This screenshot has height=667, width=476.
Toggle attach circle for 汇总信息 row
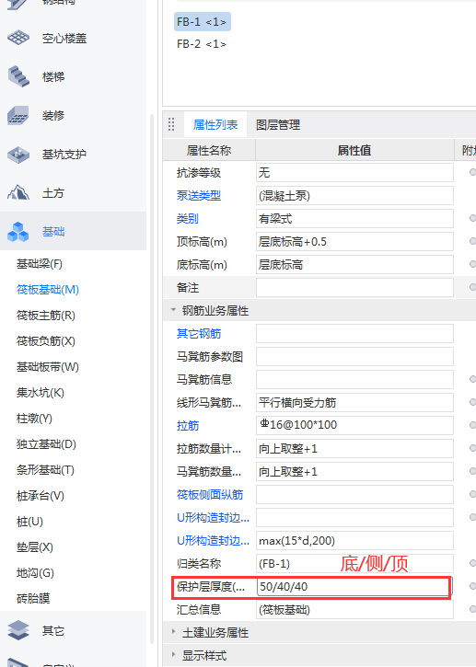pos(472,609)
